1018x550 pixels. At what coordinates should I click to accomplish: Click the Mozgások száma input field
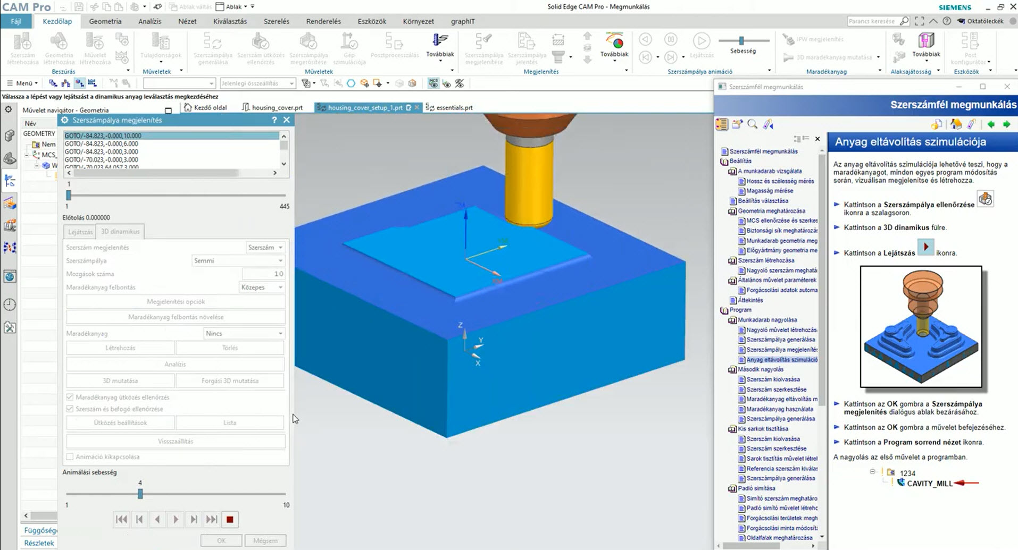(x=263, y=274)
